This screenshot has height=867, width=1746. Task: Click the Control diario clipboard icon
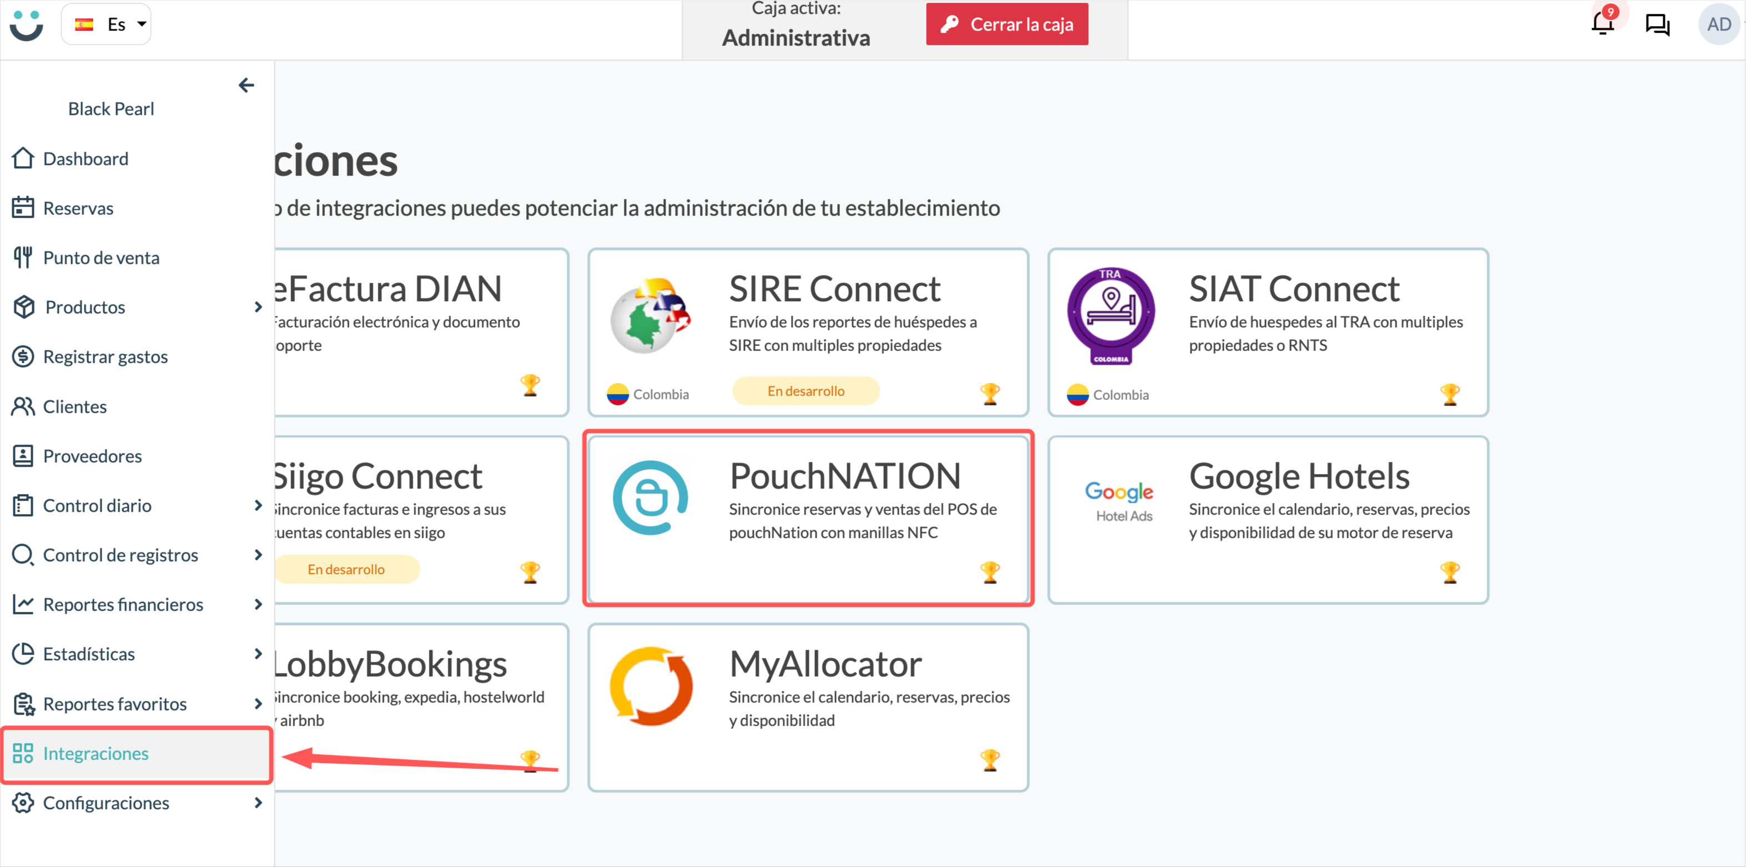tap(23, 505)
